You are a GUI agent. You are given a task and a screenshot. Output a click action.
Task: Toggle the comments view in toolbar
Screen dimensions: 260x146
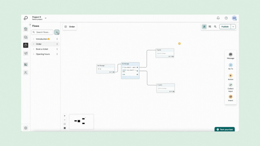[x=210, y=27]
